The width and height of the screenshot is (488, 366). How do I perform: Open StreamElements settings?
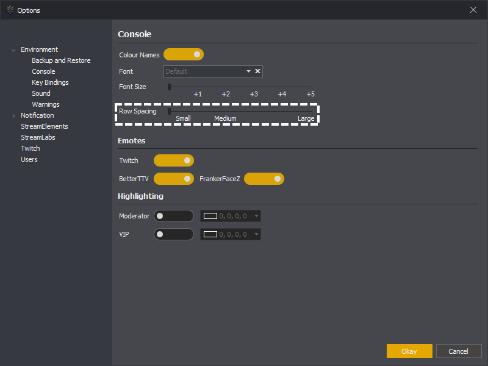[45, 126]
